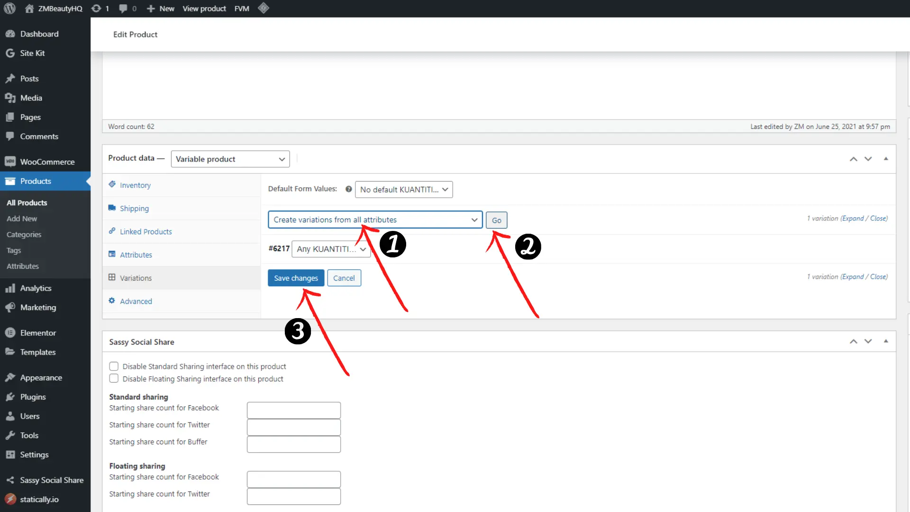Viewport: 910px width, 512px height.
Task: Click the help icon beside Default Form Values
Action: (348, 189)
